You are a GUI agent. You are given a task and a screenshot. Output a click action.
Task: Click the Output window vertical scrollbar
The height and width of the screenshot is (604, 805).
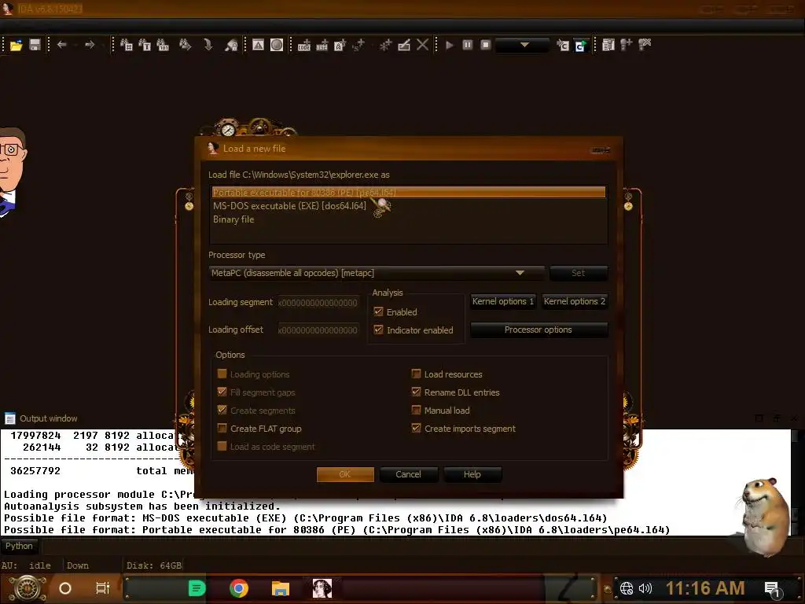796,482
